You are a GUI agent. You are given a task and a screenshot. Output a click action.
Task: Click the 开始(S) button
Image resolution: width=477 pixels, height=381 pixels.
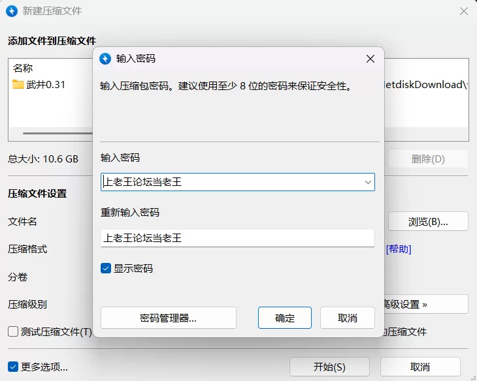[x=329, y=367]
